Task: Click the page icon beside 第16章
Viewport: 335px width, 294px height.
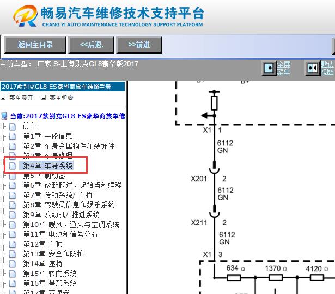Action: pyautogui.click(x=13, y=284)
